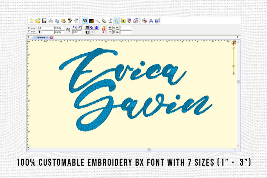This screenshot has height=178, width=267.
Task: Toggle the pointing hand select tool
Action: (116, 21)
